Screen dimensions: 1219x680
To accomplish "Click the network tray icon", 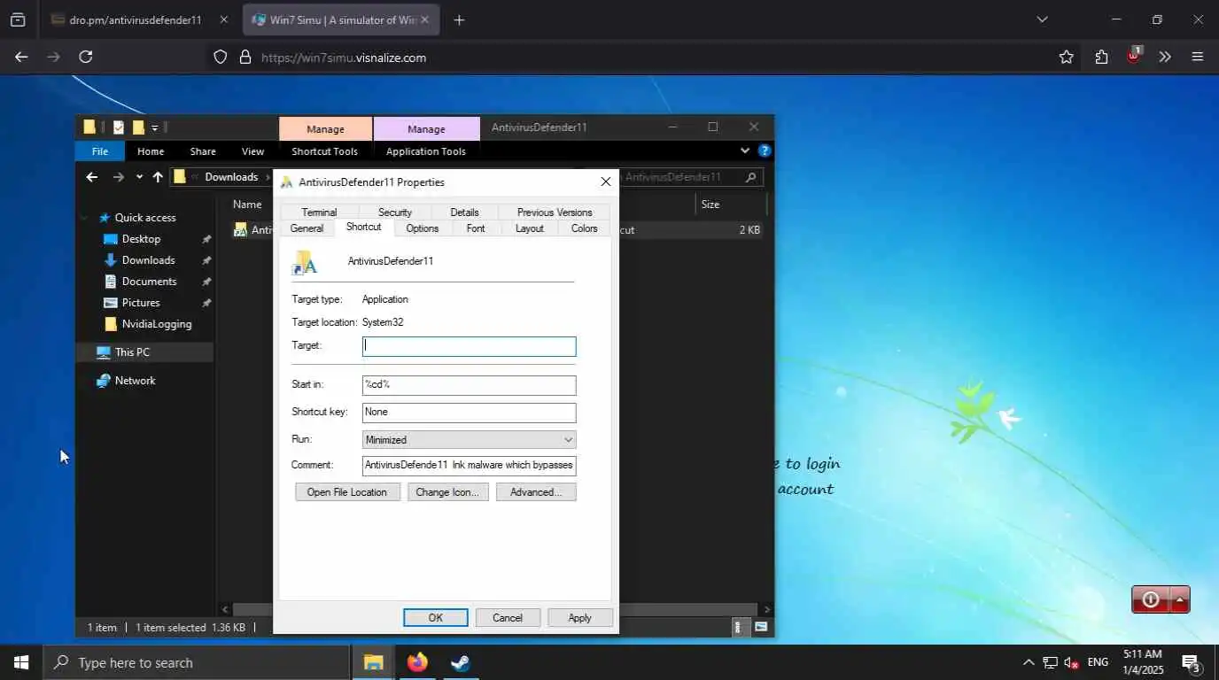I will [x=1050, y=662].
